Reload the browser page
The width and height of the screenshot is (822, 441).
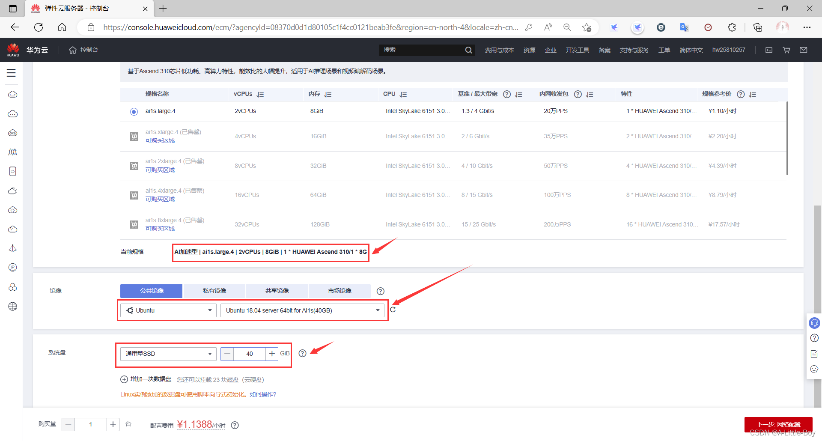coord(39,27)
